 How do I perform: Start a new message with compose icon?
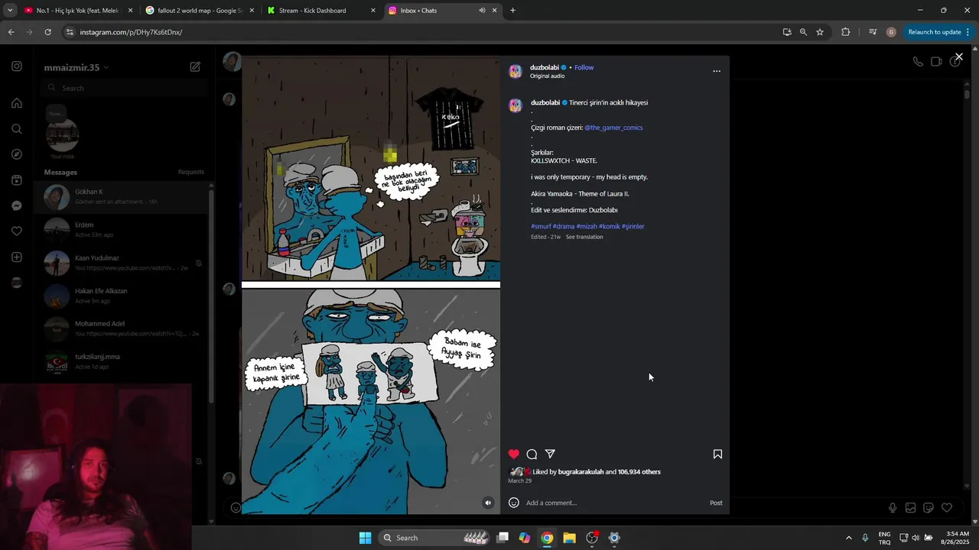tap(195, 67)
